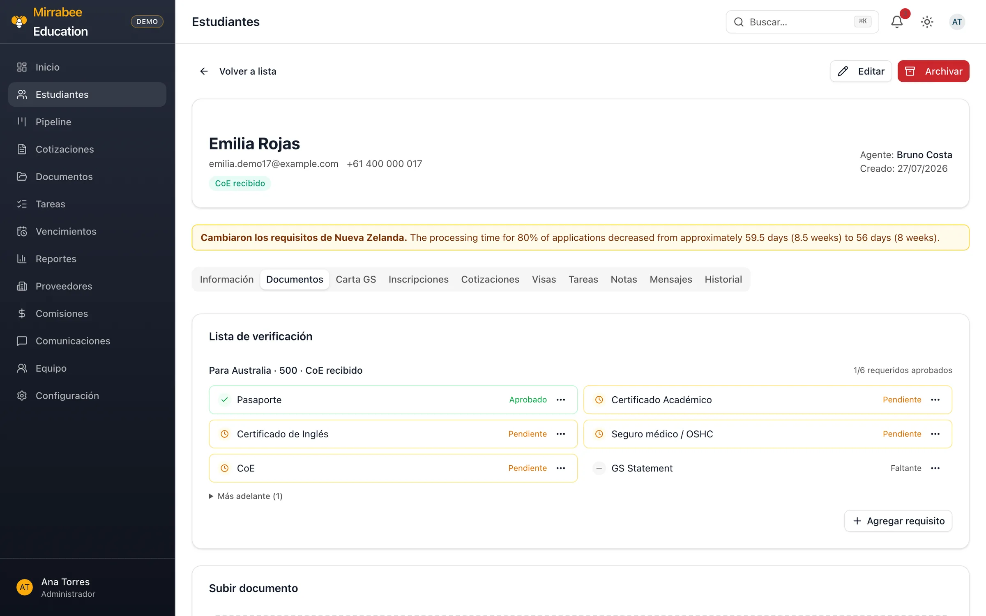
Task: Open the Certificado Académico options menu
Action: point(935,400)
